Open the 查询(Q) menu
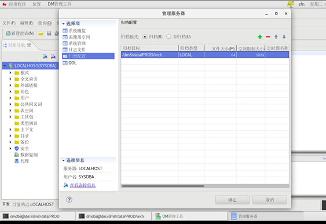Image resolution: width=326 pixels, height=224 pixels. tap(45, 23)
